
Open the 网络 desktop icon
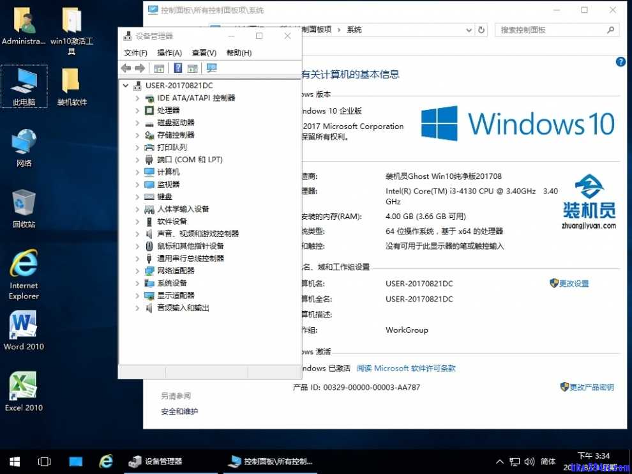coord(23,141)
